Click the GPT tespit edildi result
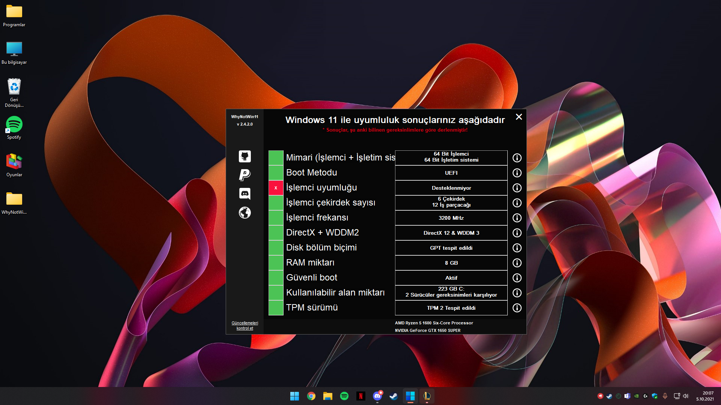 tap(451, 248)
